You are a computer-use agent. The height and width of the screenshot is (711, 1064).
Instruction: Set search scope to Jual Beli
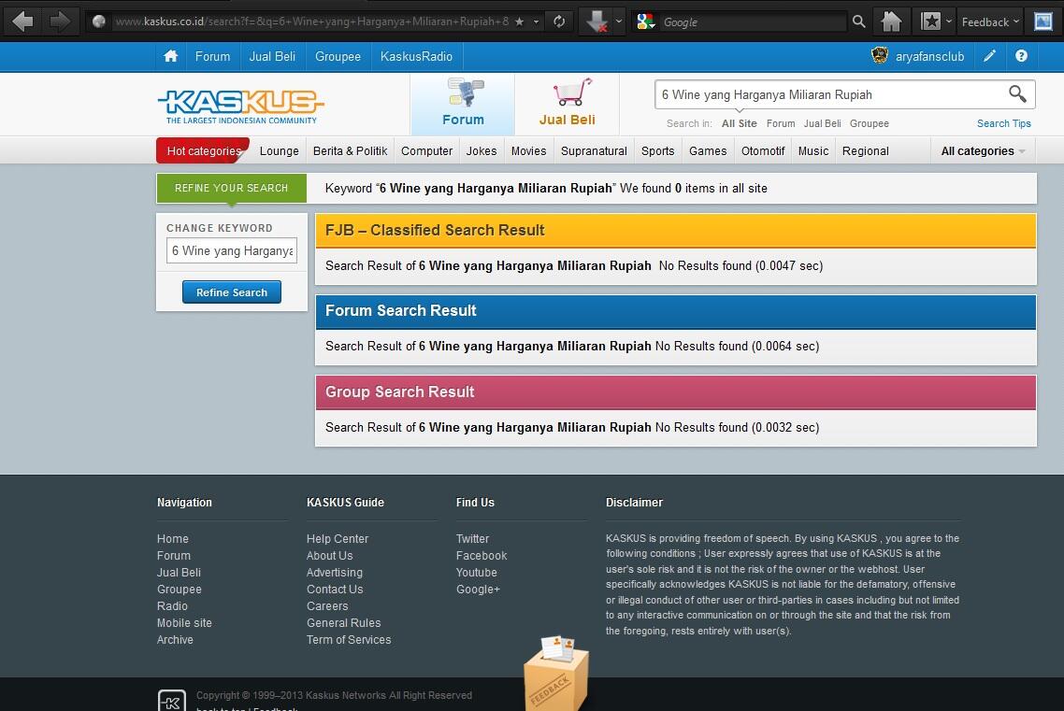point(822,123)
